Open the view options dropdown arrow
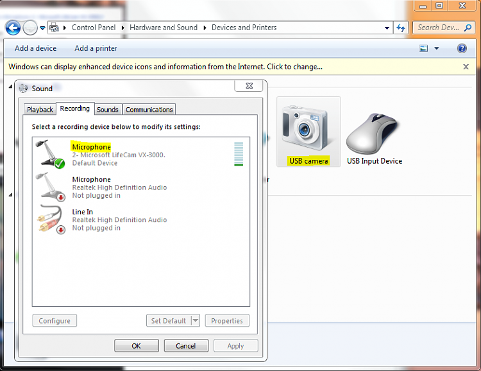This screenshot has width=481, height=371. [437, 48]
